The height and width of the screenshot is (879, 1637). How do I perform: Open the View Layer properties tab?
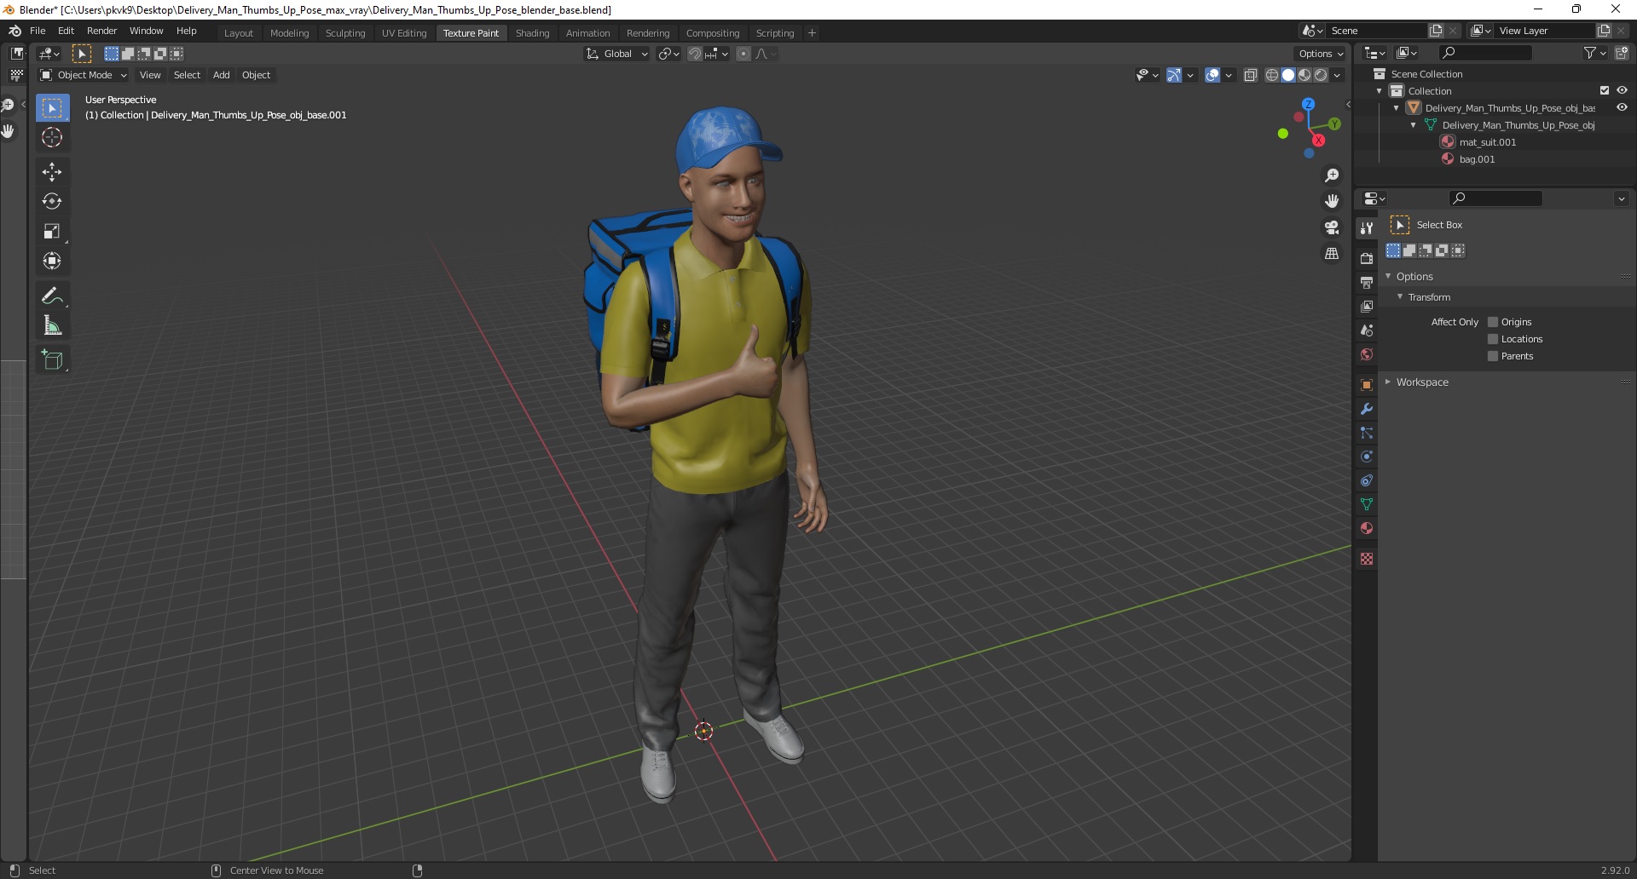tap(1367, 306)
